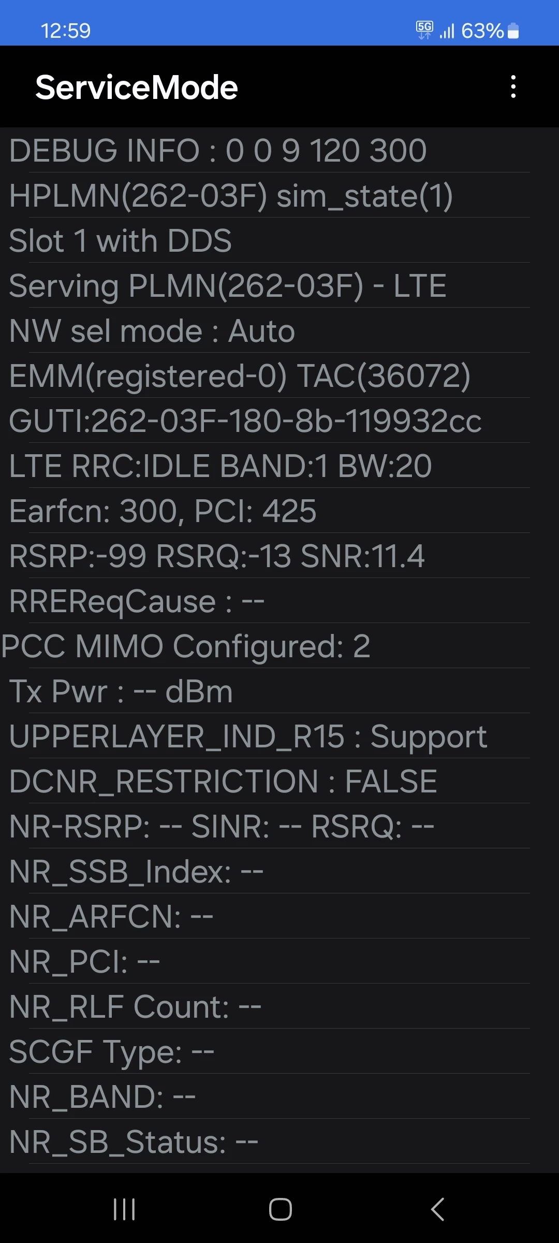Select the GUTI identifier row
Viewport: 559px width, 1243px height.
coord(279,421)
